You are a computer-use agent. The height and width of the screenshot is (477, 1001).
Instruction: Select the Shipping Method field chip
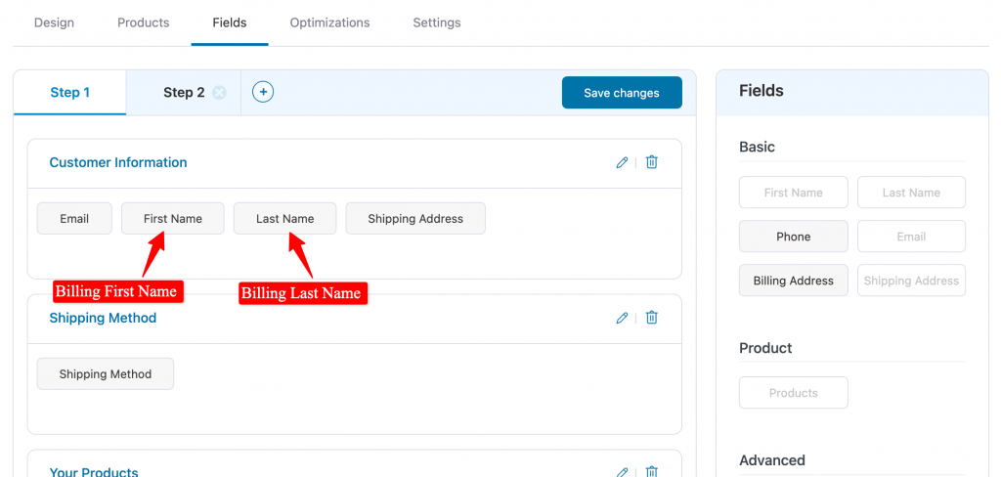click(106, 374)
